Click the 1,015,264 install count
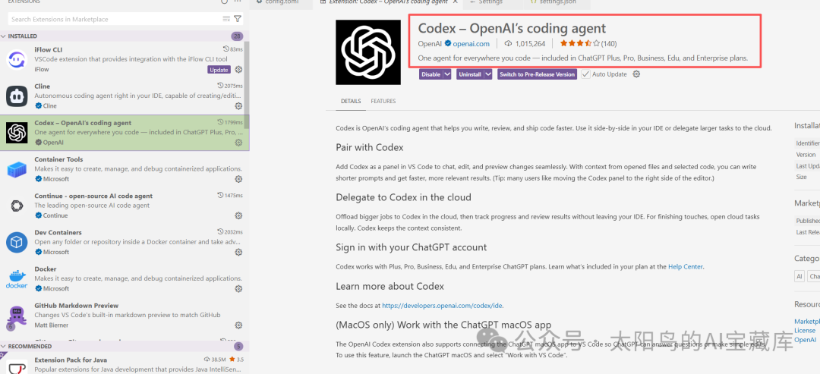 (x=530, y=43)
